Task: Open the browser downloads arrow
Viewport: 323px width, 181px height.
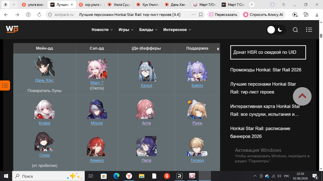Action: [x=317, y=15]
